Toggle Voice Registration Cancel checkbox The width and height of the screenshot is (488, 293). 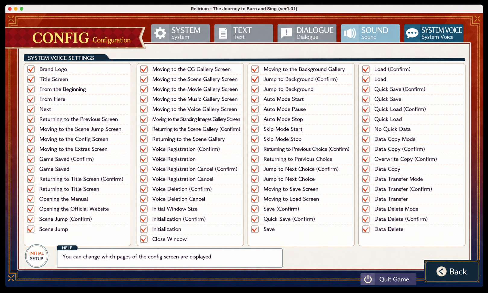(x=144, y=179)
